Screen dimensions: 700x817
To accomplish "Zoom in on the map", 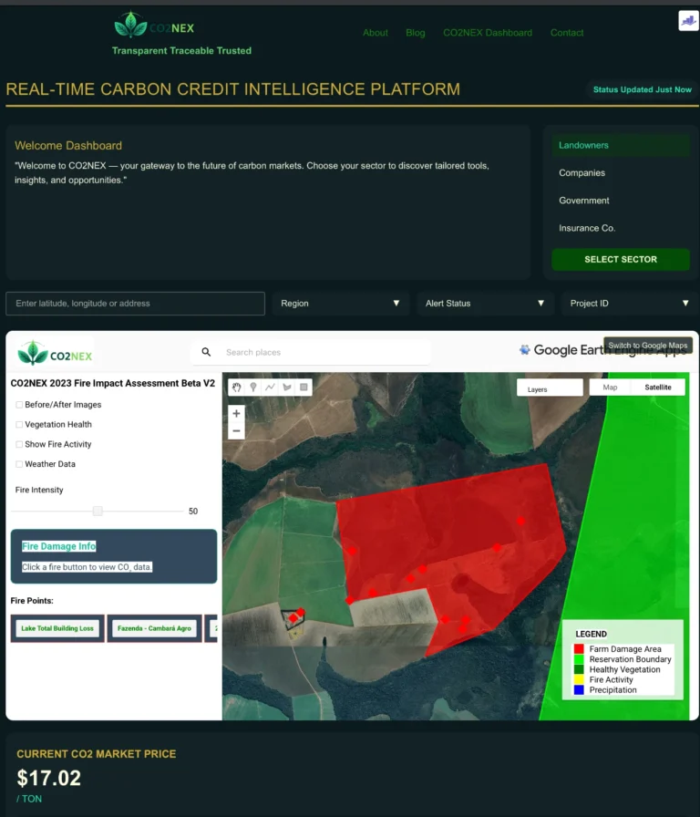I will (236, 413).
